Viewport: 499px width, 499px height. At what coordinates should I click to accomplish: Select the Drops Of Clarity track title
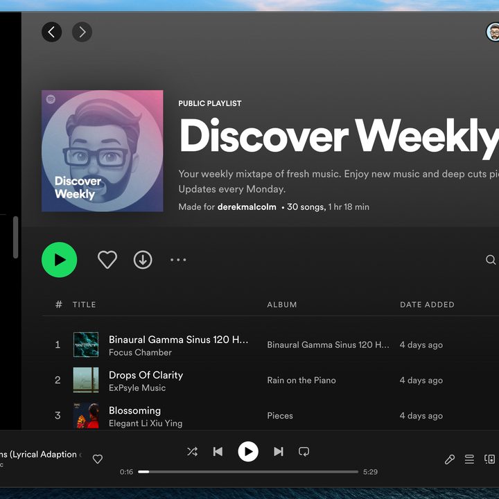(146, 375)
